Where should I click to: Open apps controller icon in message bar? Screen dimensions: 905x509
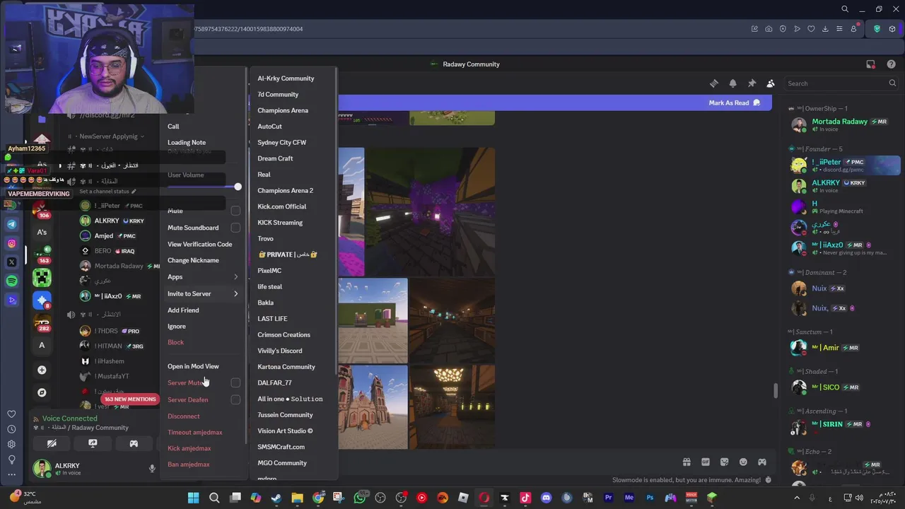(x=762, y=462)
